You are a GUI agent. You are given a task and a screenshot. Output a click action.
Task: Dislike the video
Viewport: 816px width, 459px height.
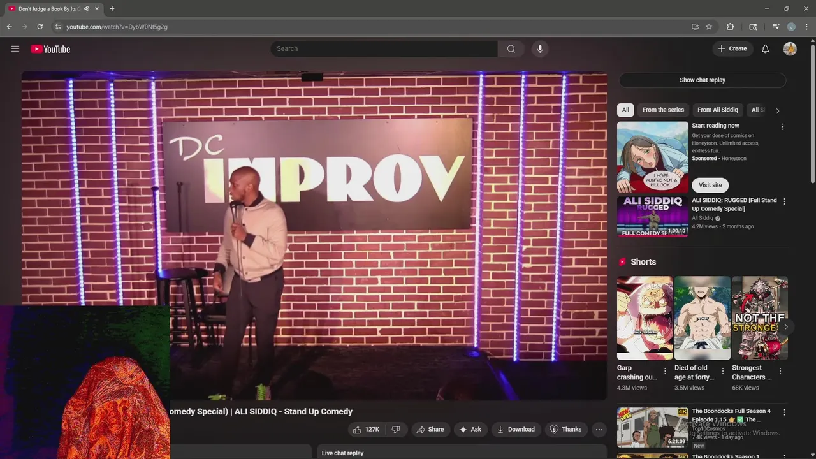396,430
